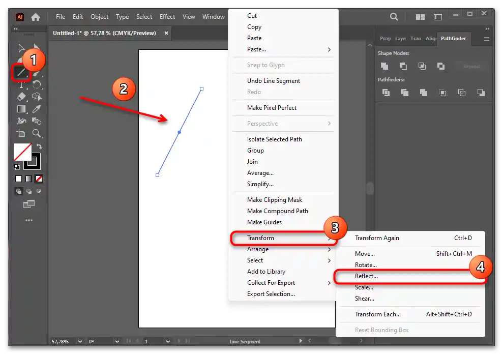The height and width of the screenshot is (354, 503).
Task: Click the Divide pathfinder icon
Action: tap(386, 93)
